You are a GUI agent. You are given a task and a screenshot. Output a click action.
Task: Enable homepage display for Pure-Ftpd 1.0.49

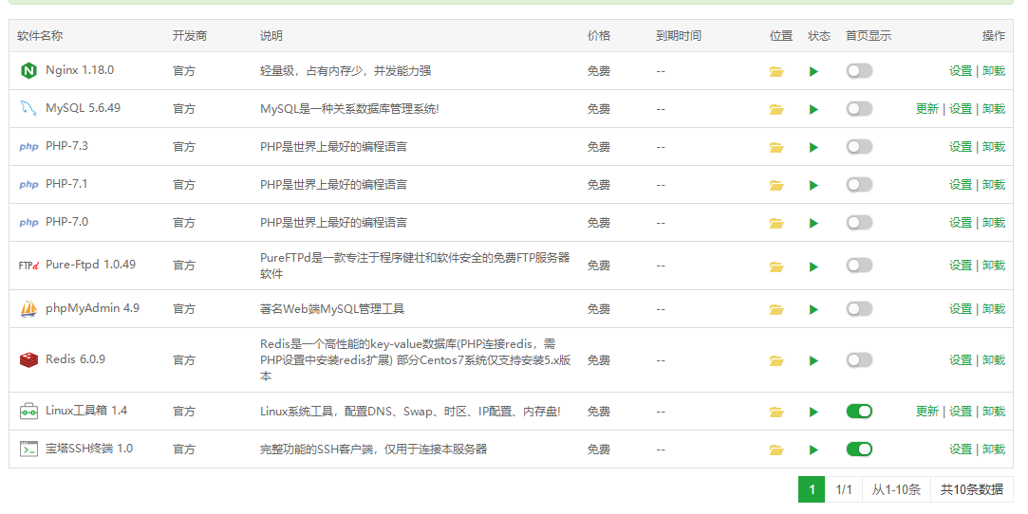(x=859, y=266)
